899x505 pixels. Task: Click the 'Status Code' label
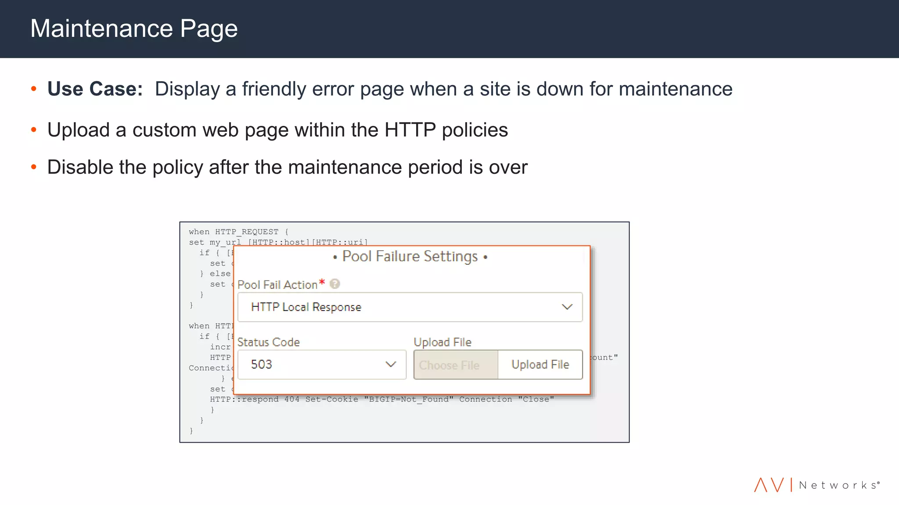point(269,342)
